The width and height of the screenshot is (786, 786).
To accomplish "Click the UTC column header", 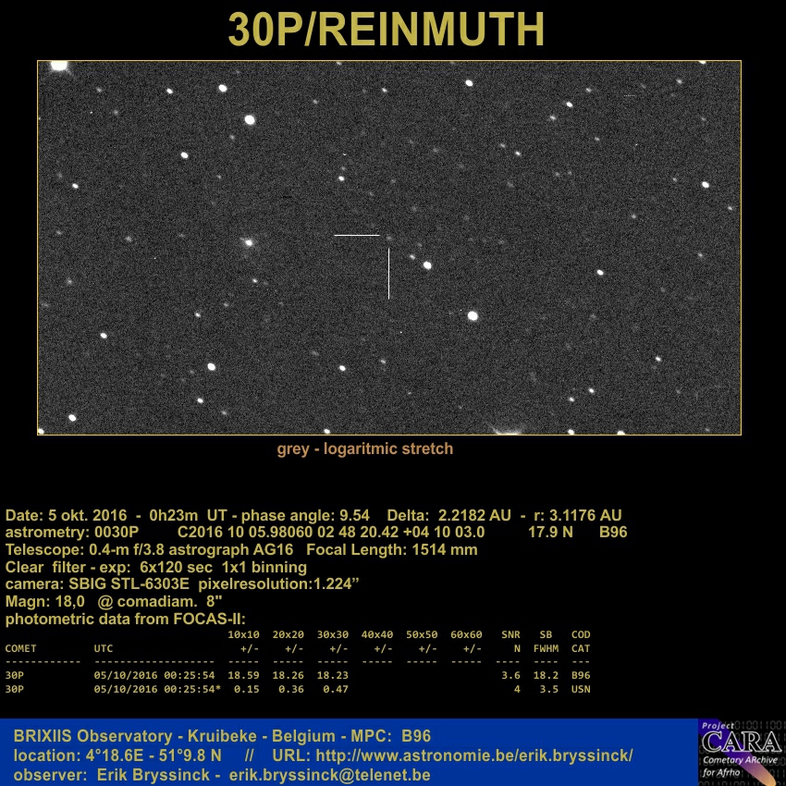I will 104,648.
